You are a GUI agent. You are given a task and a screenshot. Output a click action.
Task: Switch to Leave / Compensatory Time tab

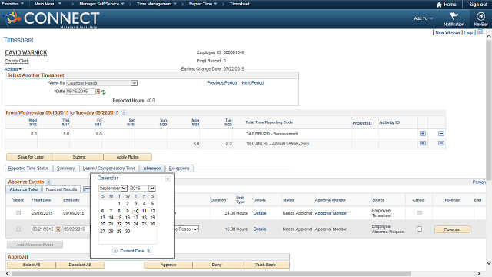tap(109, 169)
